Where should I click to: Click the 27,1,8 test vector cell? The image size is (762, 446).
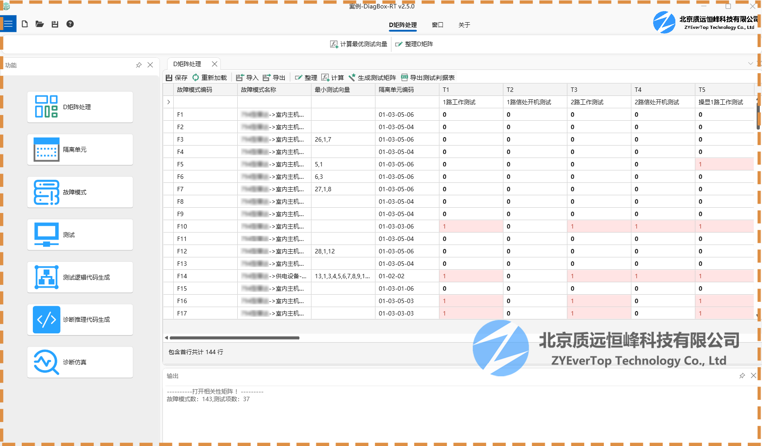tap(343, 189)
